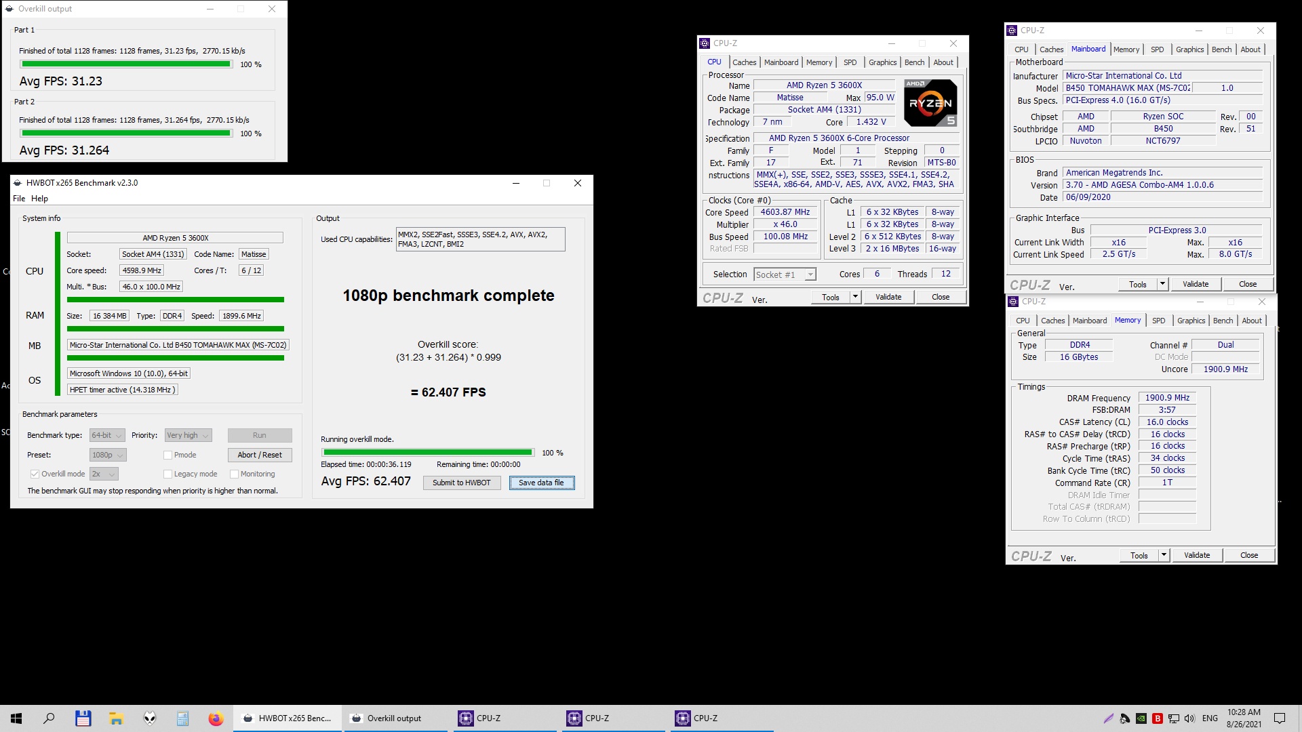The height and width of the screenshot is (732, 1302).
Task: Open the calculator icon on taskbar
Action: [182, 718]
